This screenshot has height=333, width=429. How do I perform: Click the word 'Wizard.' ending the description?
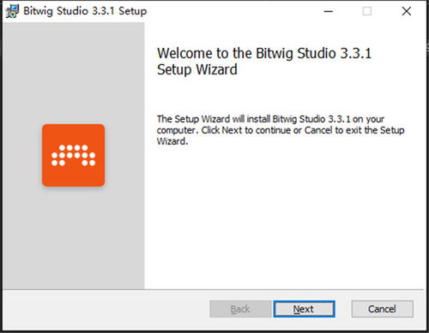pos(172,141)
